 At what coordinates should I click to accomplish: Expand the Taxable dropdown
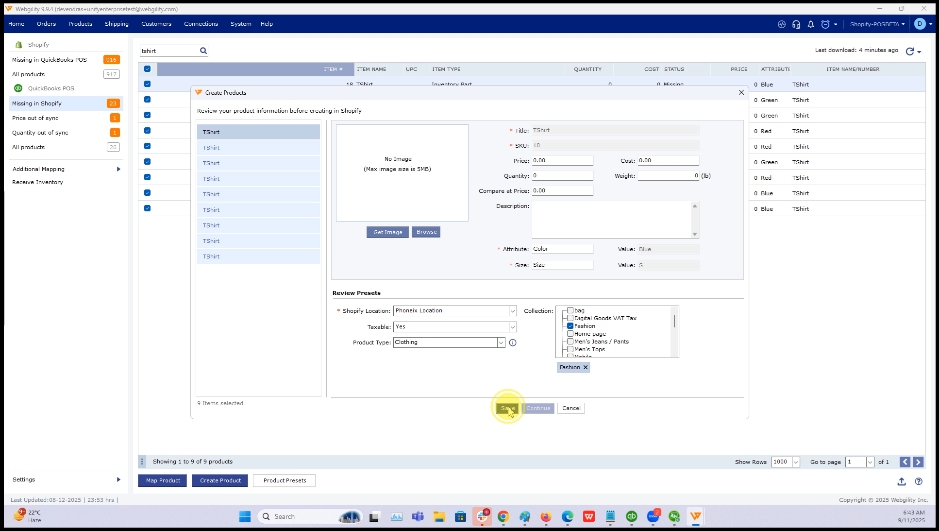point(512,327)
